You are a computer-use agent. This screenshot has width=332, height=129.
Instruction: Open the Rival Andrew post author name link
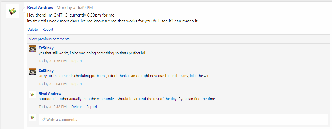(x=40, y=8)
